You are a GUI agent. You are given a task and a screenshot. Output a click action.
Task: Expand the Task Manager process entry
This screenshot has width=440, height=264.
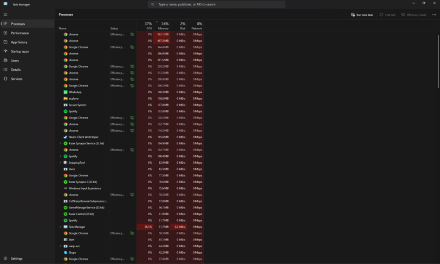[60, 227]
